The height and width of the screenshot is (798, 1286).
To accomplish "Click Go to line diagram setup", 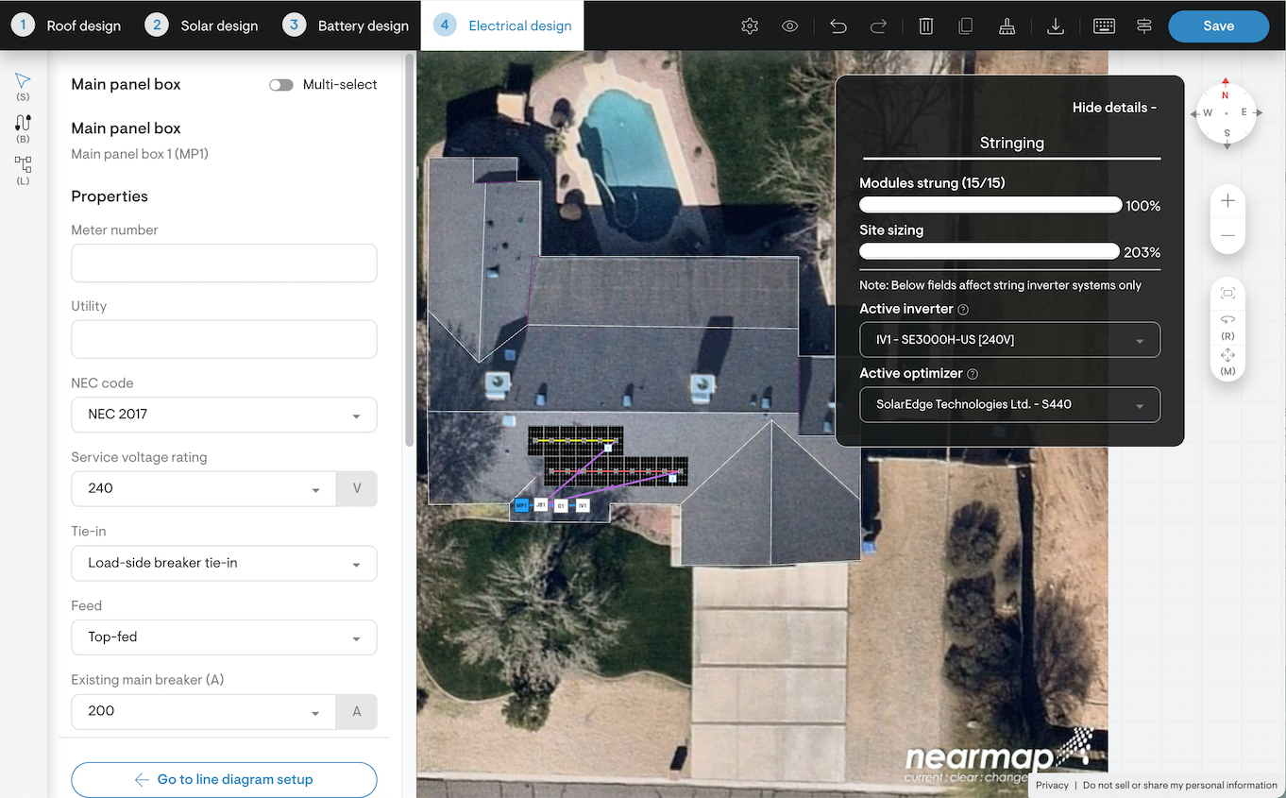I will coord(224,779).
